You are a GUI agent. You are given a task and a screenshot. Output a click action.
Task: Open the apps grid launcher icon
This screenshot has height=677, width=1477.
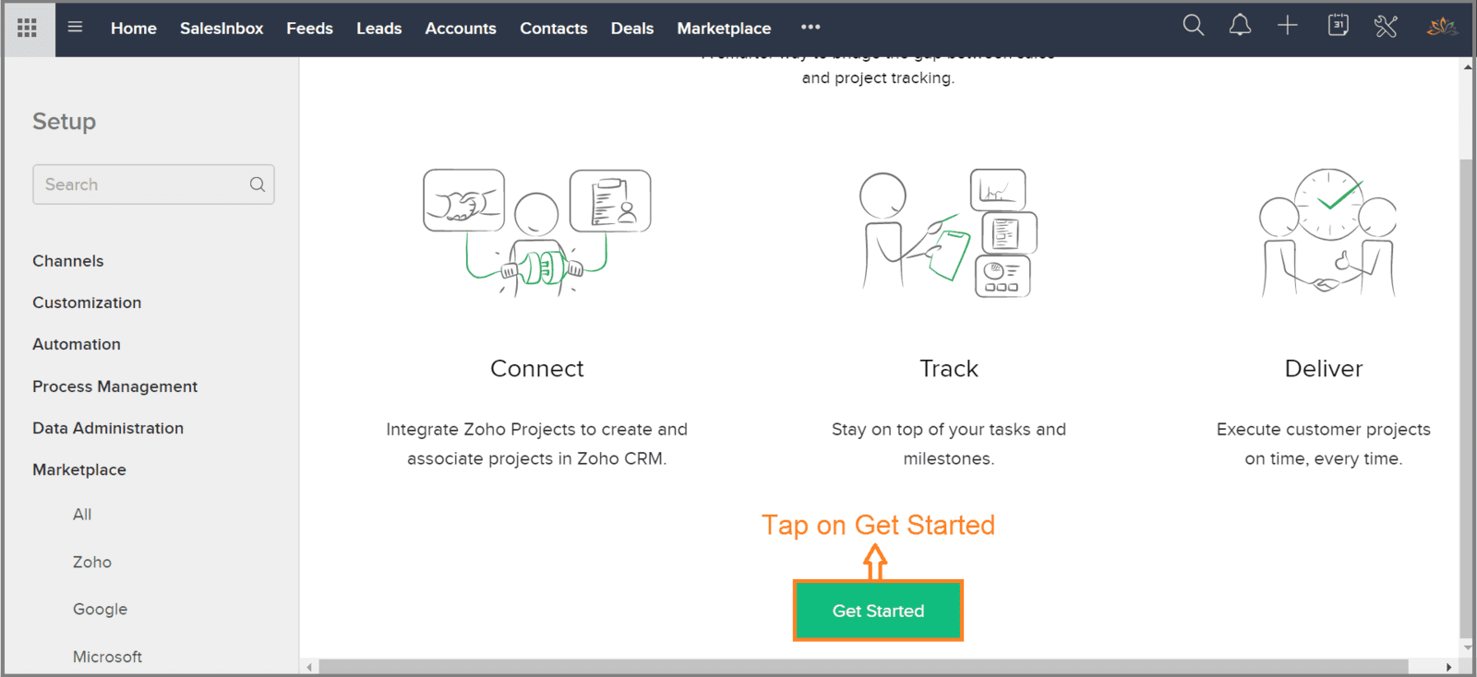[28, 29]
